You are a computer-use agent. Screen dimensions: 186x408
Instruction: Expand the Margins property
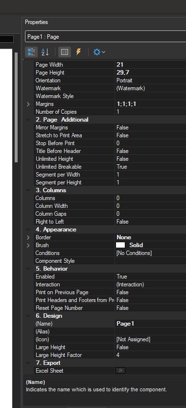tap(28, 104)
